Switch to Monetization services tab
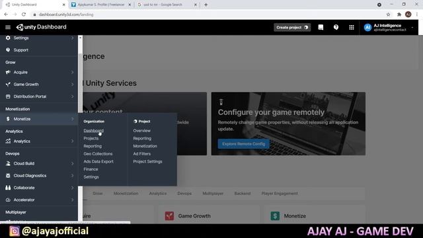 tap(126, 194)
